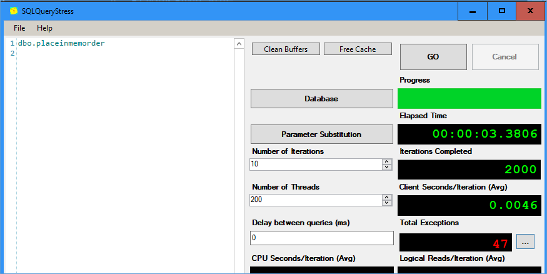Click the Elapsed Time value 00:00:03.3806

tap(485, 134)
